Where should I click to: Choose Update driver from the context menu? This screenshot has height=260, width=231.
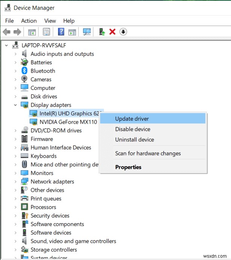tap(153, 118)
